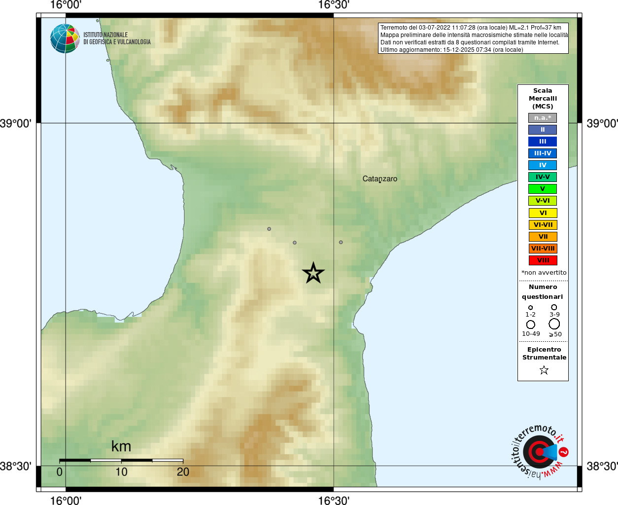Viewport: 618px width, 505px height.
Task: Click the Istituto Nazionale di Geofisica text
Action: pos(117,38)
